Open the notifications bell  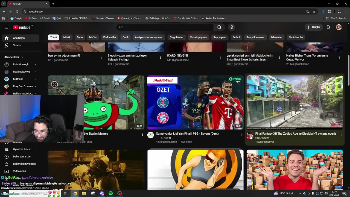coord(328,27)
